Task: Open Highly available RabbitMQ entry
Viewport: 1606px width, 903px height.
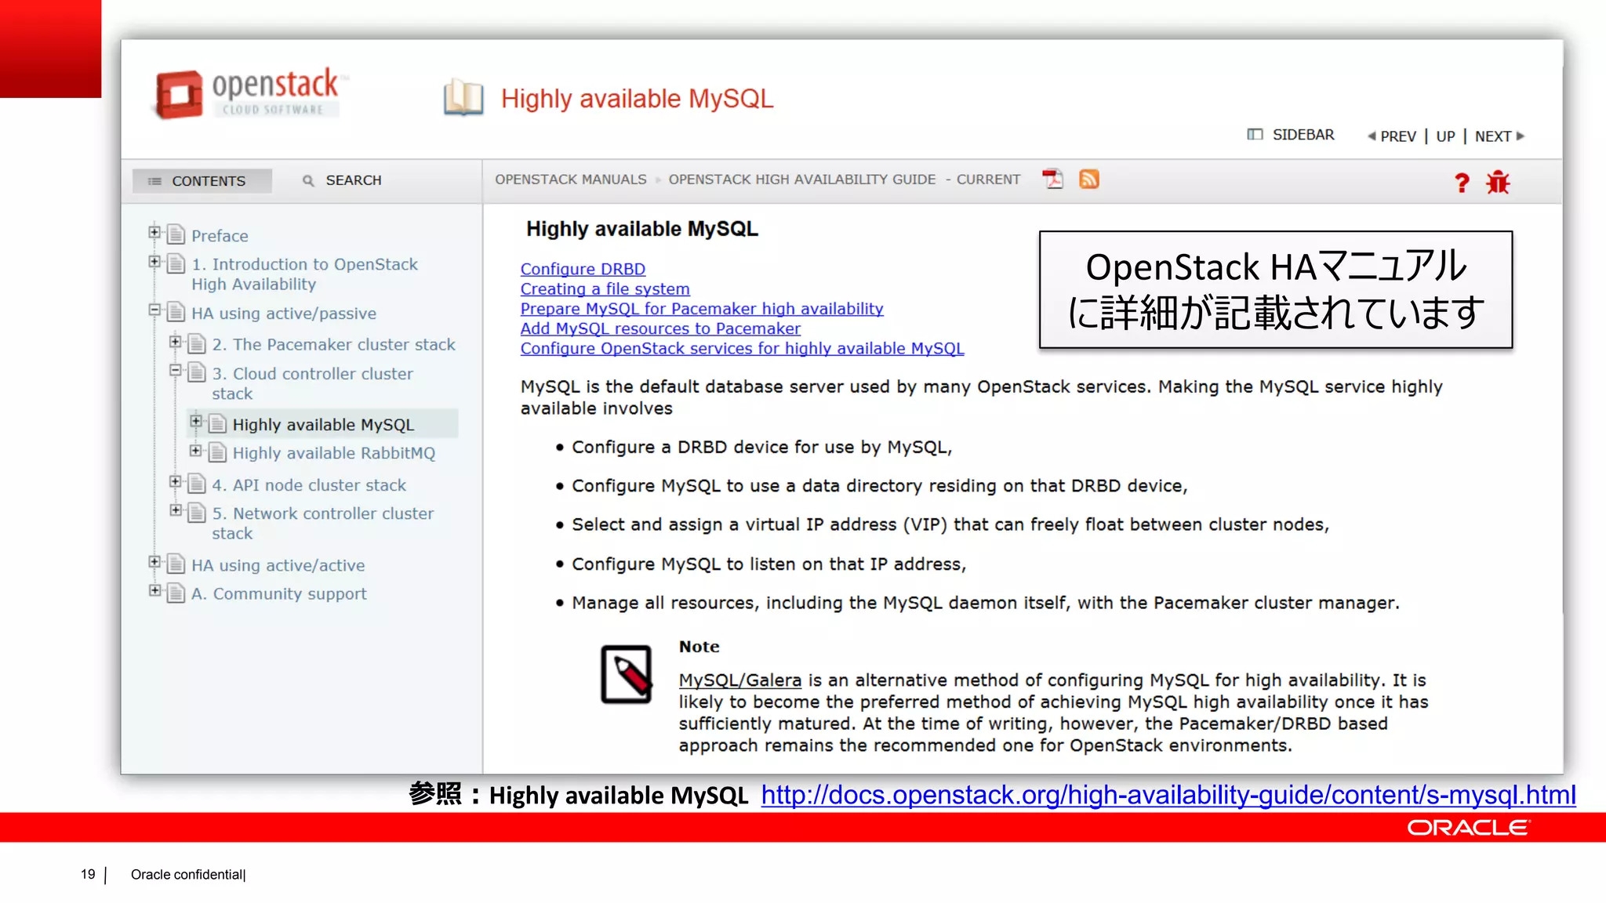Action: point(333,453)
